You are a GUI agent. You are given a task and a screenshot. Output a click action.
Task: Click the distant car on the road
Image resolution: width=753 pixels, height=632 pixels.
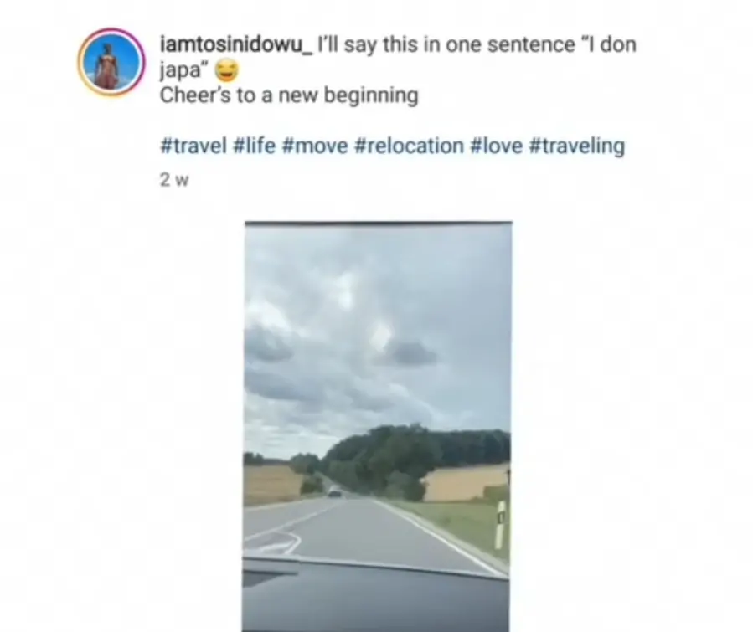click(x=335, y=492)
